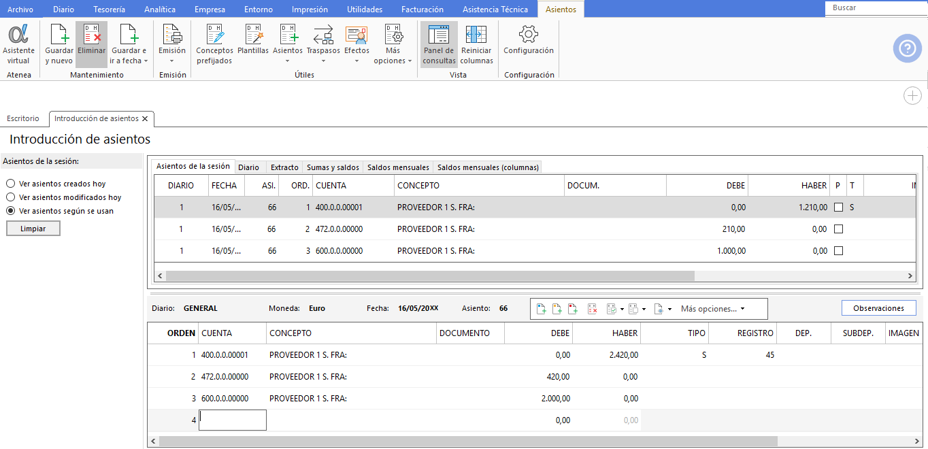Image resolution: width=928 pixels, height=449 pixels.
Task: Switch to the Sumas y saldos tab
Action: [x=333, y=167]
